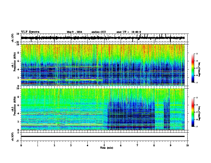Click the "10" tick at the time axis end
The width and height of the screenshot is (211, 163).
187,145
